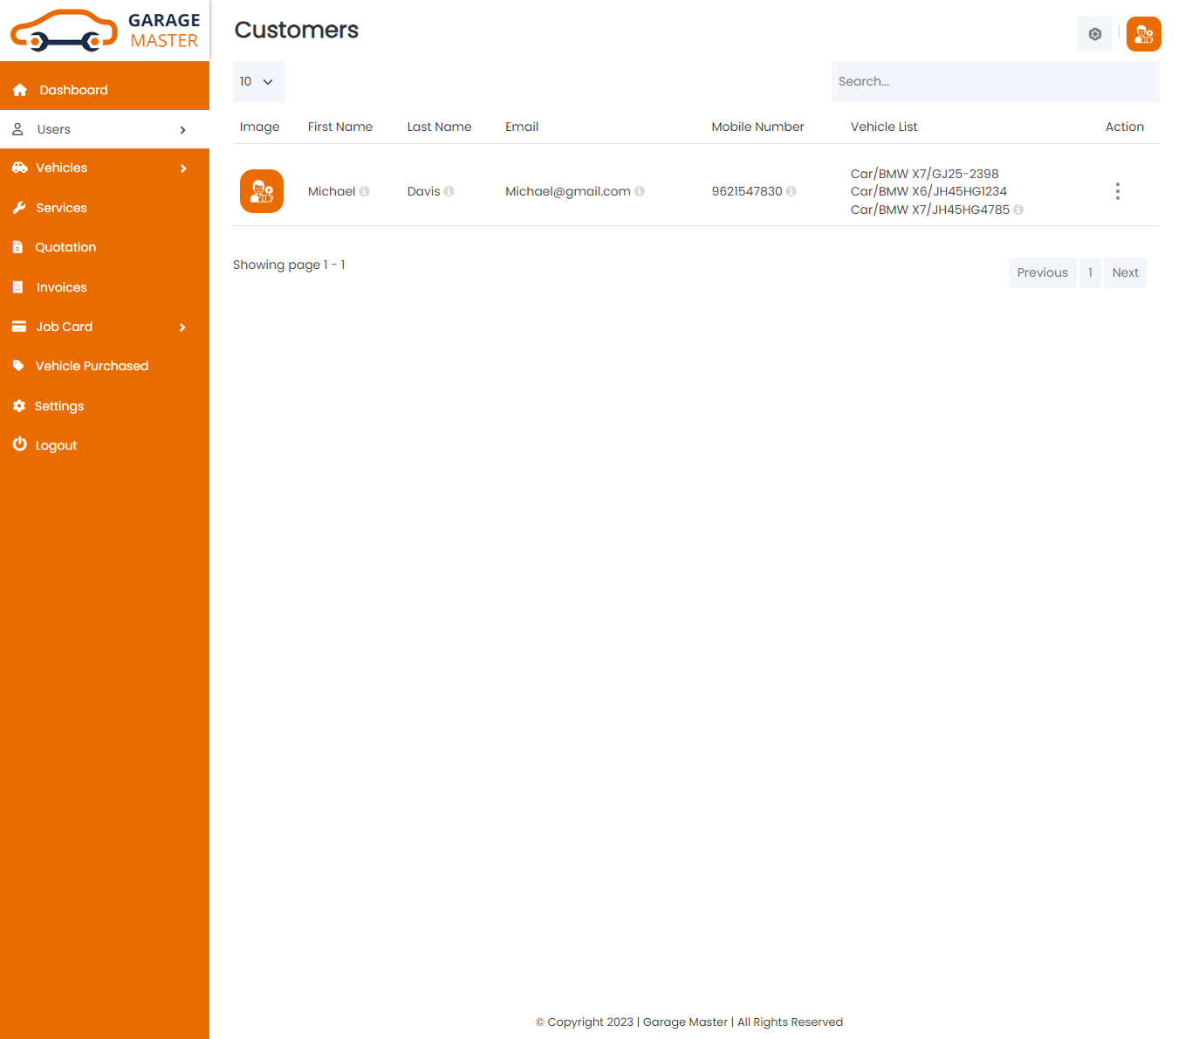This screenshot has height=1039, width=1192.
Task: Open the settings gear icon in header
Action: pos(1094,34)
